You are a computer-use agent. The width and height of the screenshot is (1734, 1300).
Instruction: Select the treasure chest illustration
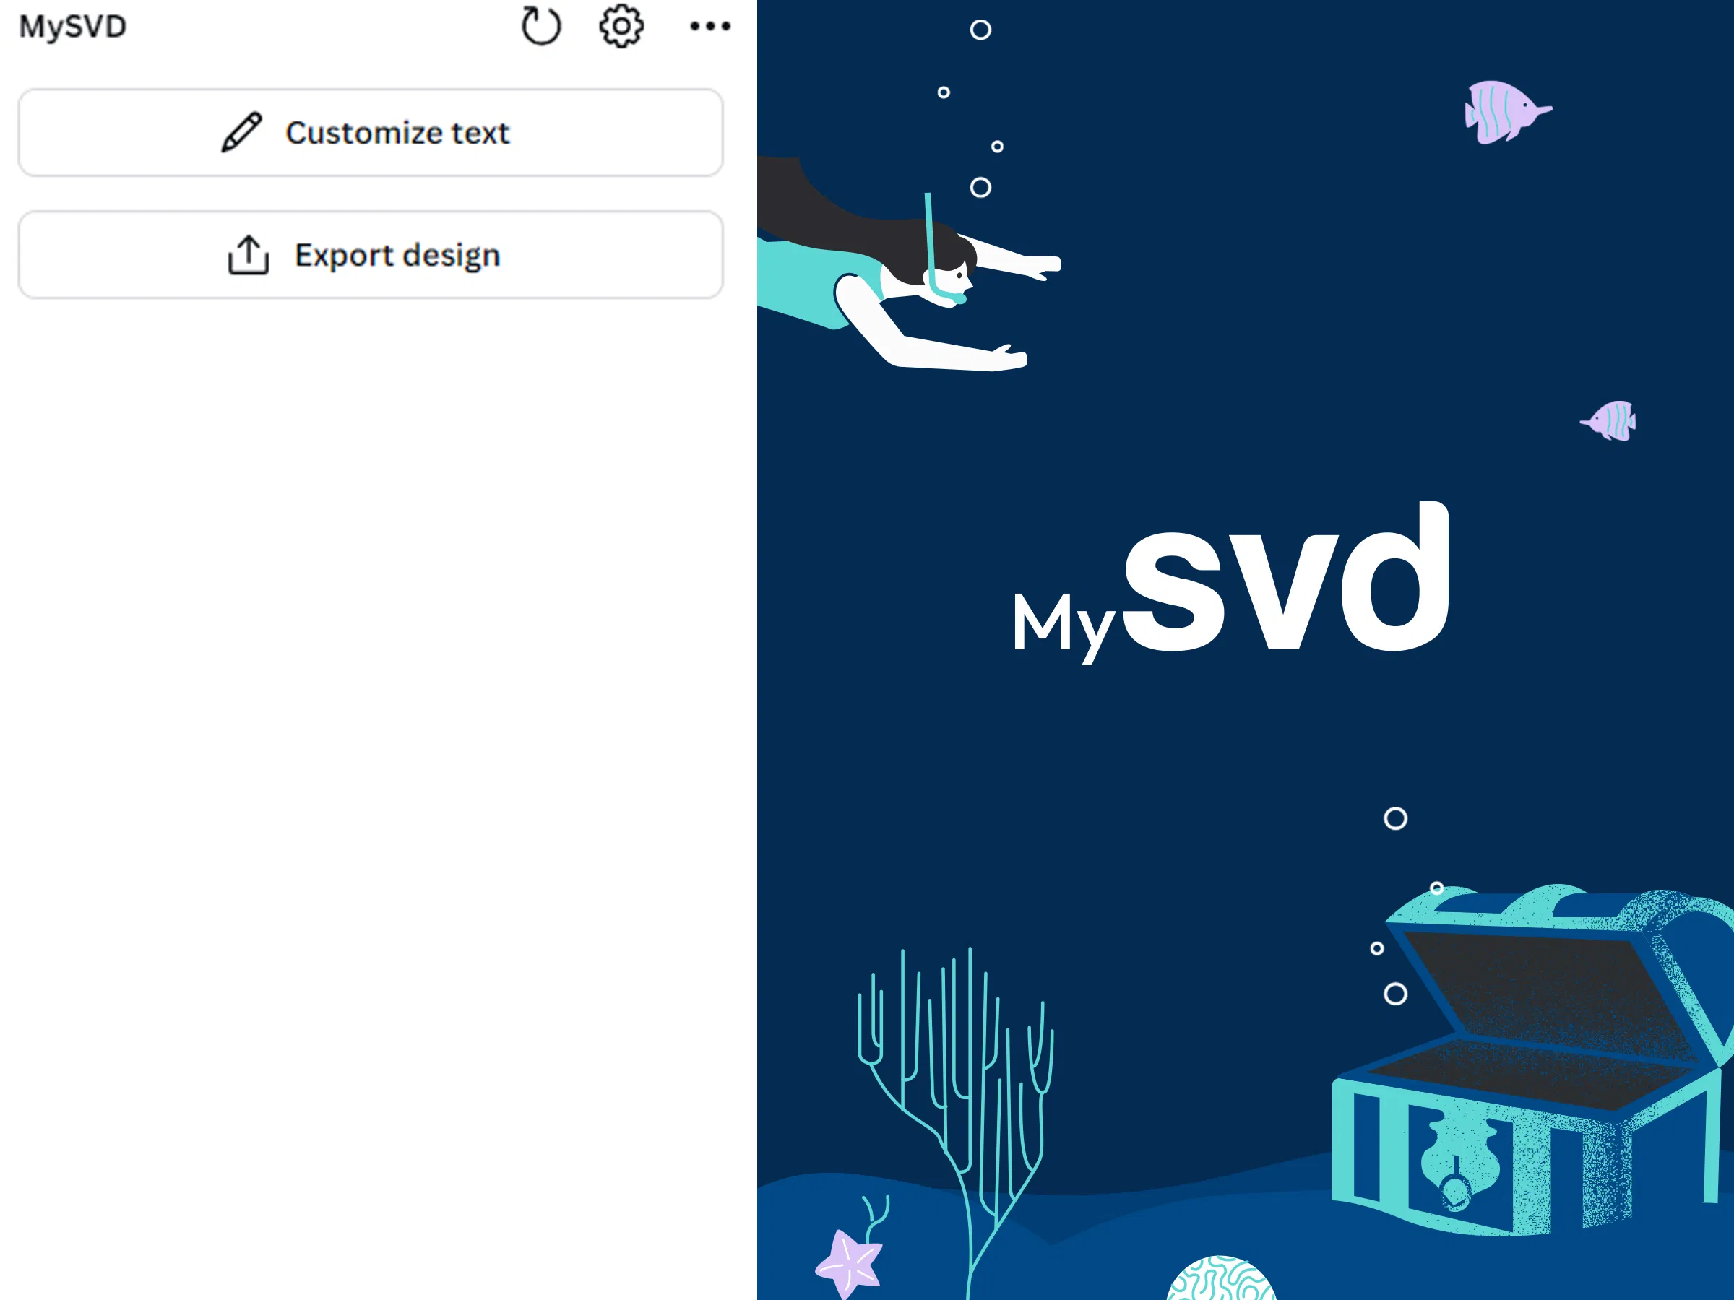pyautogui.click(x=1532, y=1059)
